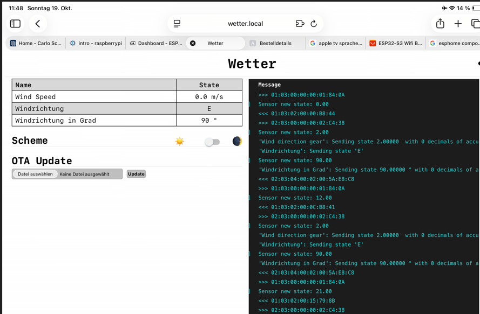Image resolution: width=480 pixels, height=314 pixels.
Task: Select the Wetter tab
Action: 215,44
